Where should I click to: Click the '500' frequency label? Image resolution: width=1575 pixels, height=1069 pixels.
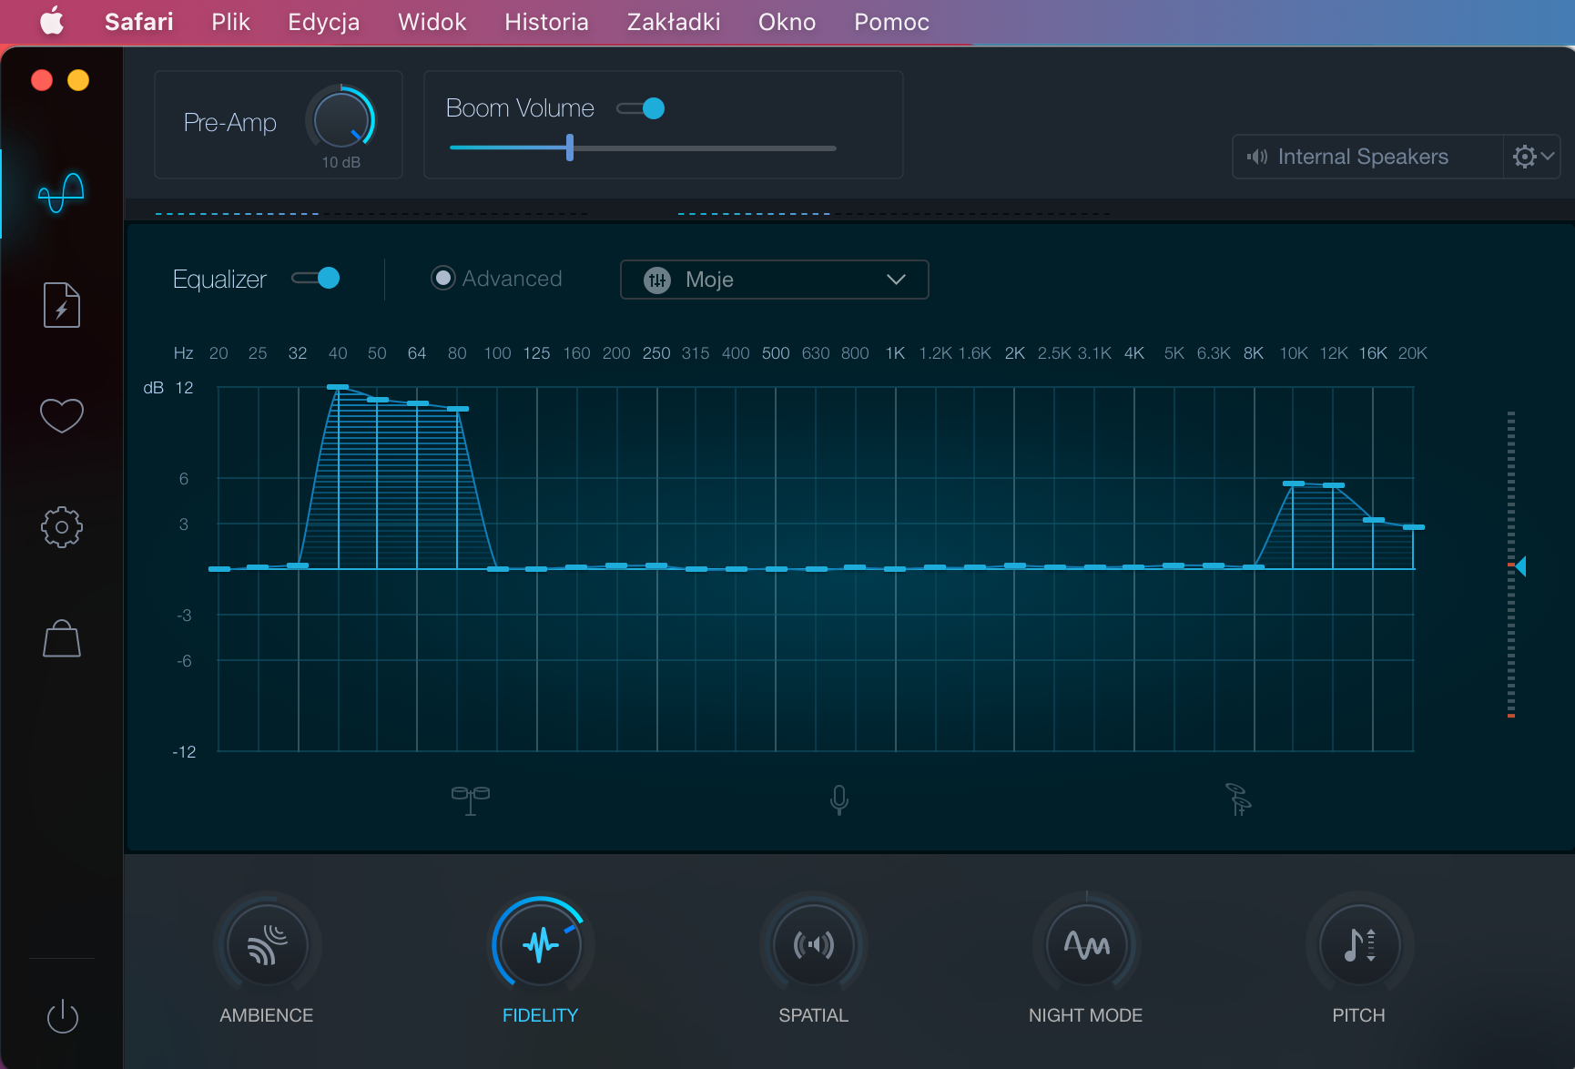coord(776,353)
